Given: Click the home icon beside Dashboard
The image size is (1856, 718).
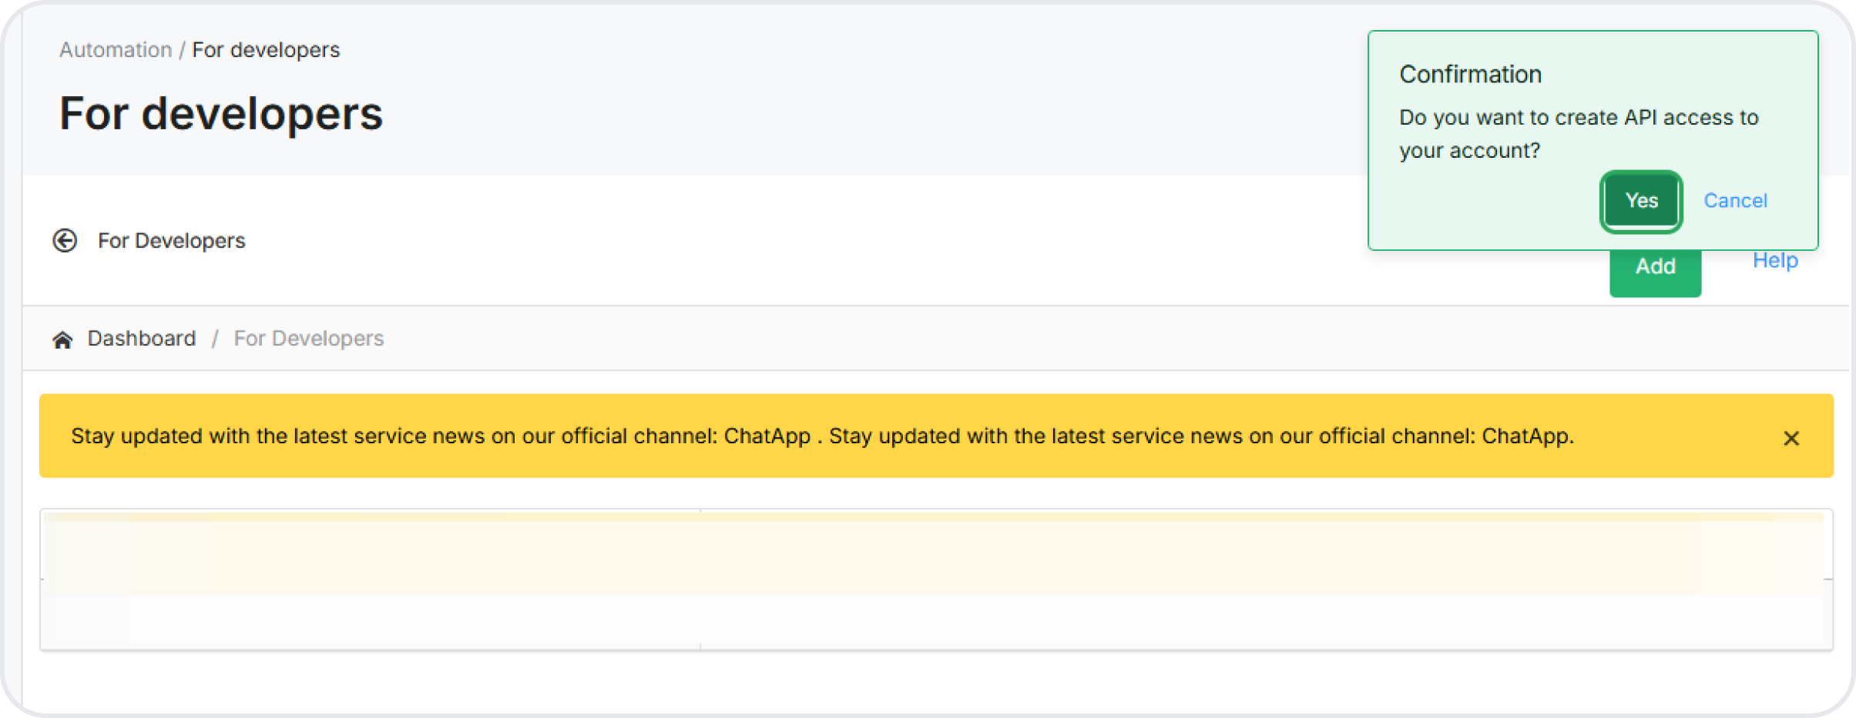Looking at the screenshot, I should coord(62,339).
